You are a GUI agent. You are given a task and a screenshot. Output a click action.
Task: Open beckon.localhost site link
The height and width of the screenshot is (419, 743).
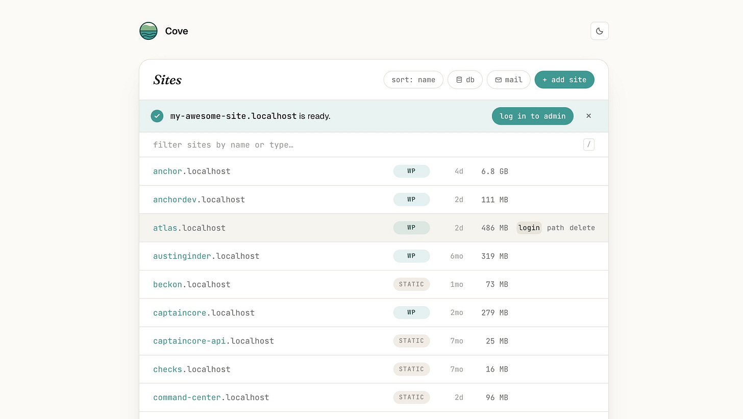click(192, 284)
